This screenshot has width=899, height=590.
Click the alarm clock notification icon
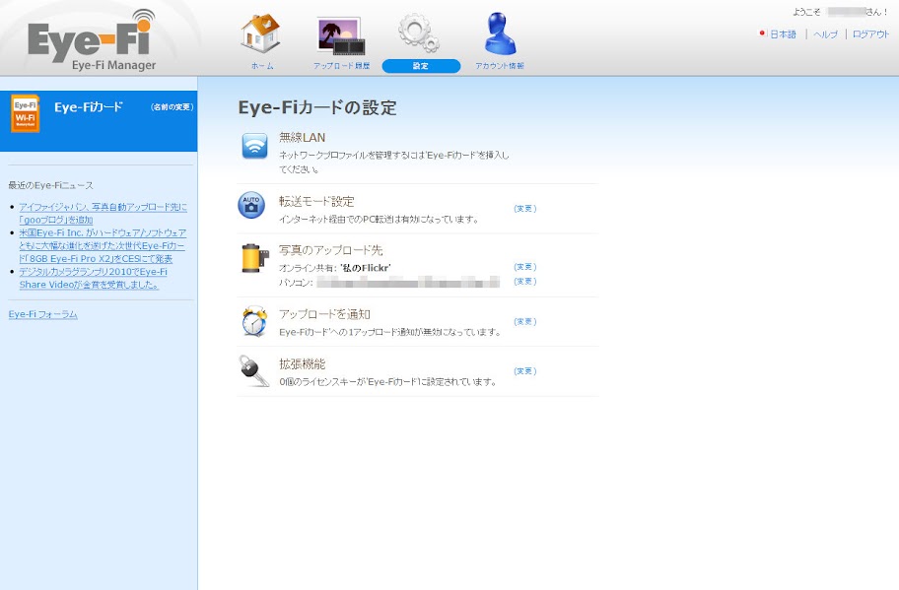(253, 321)
